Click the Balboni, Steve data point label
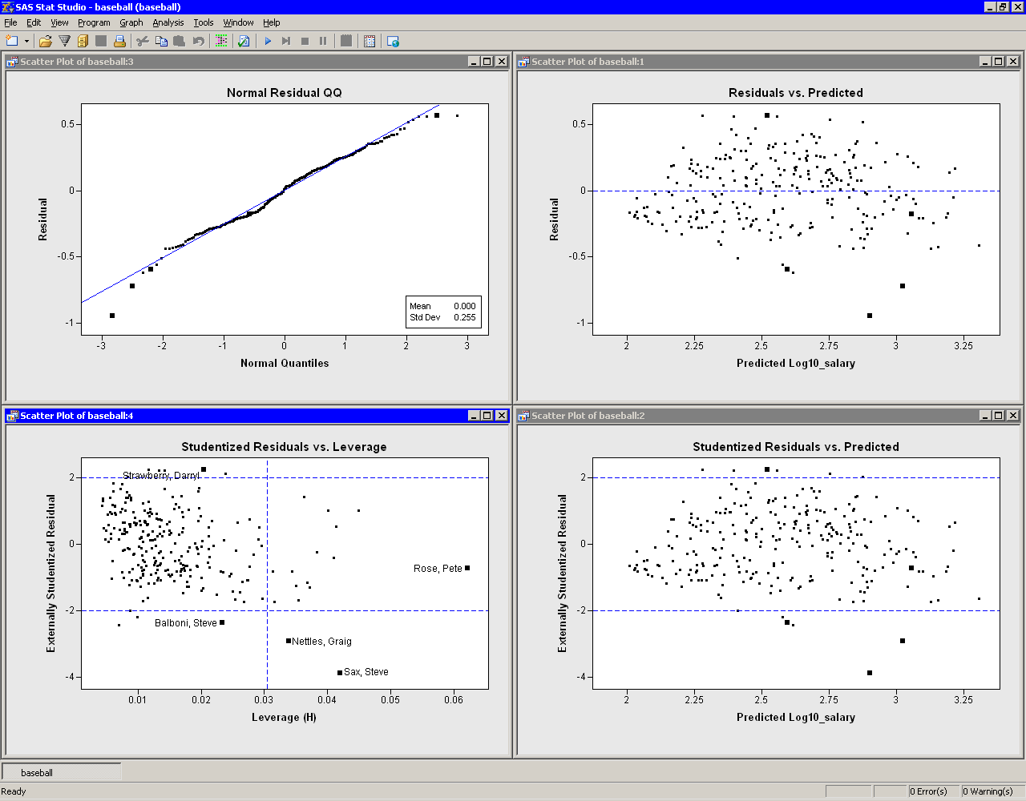1026x801 pixels. (x=186, y=623)
